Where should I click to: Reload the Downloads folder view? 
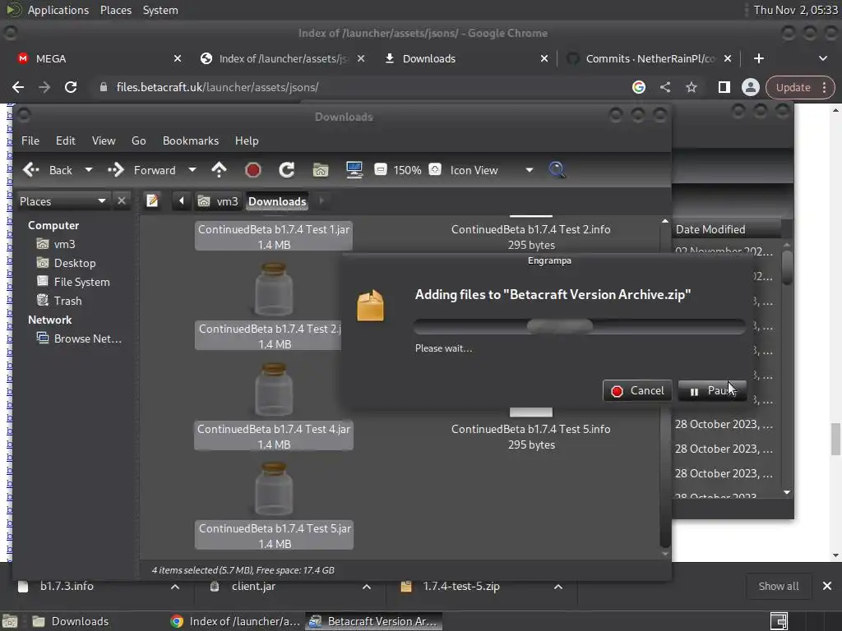click(x=287, y=170)
